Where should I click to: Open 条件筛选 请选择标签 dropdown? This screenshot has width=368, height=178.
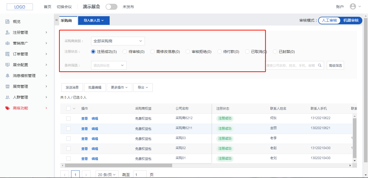pyautogui.click(x=109, y=65)
